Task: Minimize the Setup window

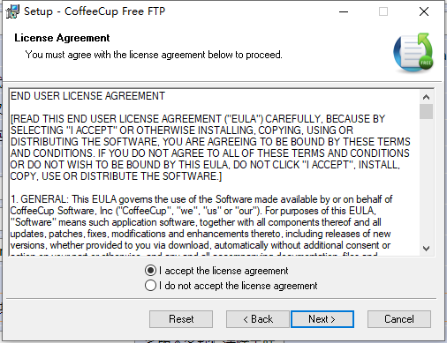Action: 344,11
